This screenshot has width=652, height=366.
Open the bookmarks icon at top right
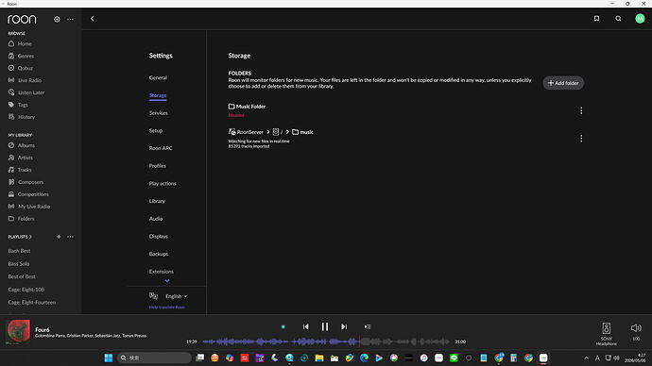596,19
